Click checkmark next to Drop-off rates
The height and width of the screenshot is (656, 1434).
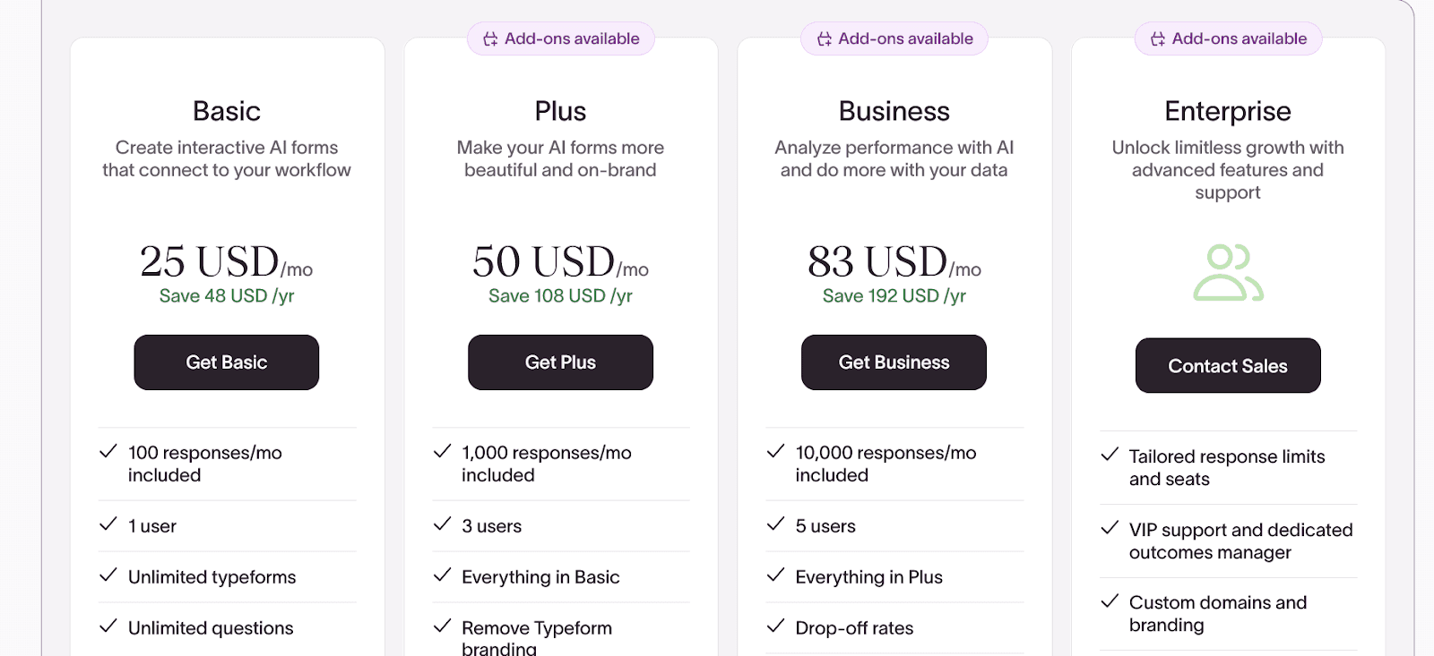pos(775,626)
